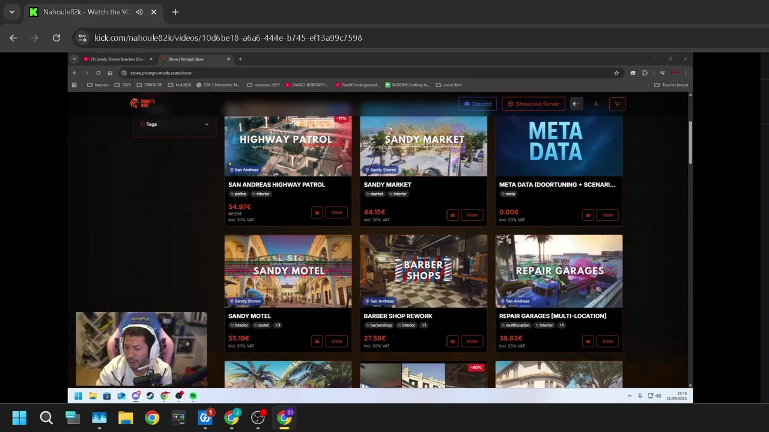
Task: Open inner browser three-dot menu
Action: point(685,73)
